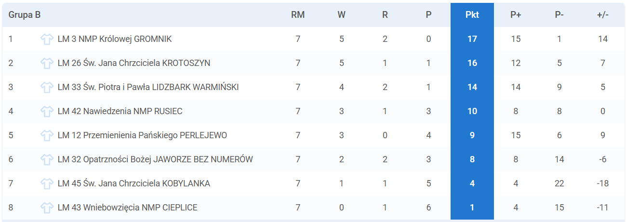626x222 pixels.
Task: Click the jersey icon beside KROTOSZYN team
Action: tap(47, 63)
